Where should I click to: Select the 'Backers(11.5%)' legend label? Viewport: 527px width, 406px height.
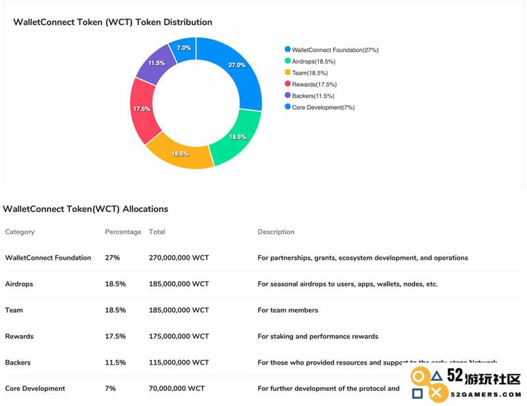(x=313, y=95)
